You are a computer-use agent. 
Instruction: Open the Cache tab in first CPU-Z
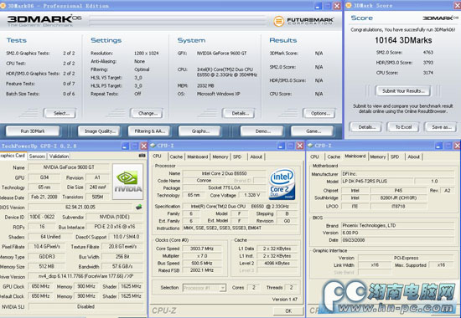pyautogui.click(x=176, y=156)
